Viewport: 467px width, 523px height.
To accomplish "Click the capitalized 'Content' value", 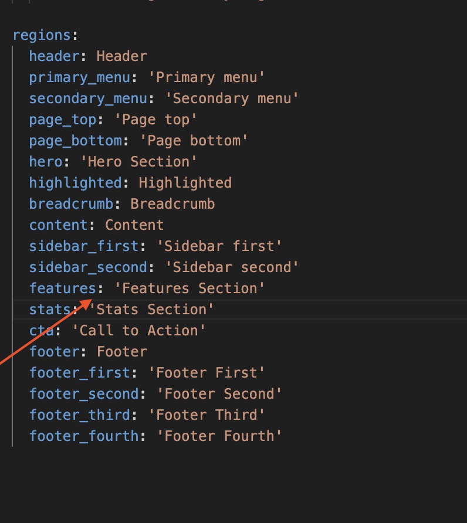I will tap(134, 225).
